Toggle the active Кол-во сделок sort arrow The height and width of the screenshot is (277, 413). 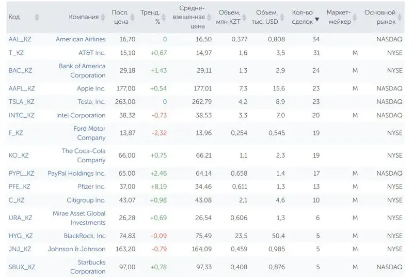click(x=316, y=21)
